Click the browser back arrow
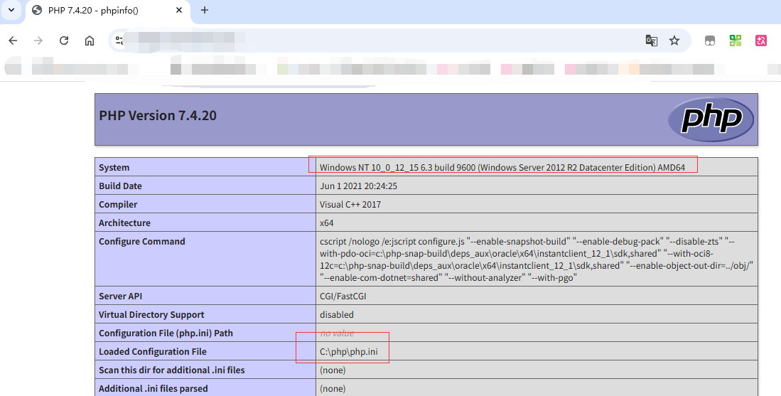This screenshot has width=781, height=396. pos(13,41)
